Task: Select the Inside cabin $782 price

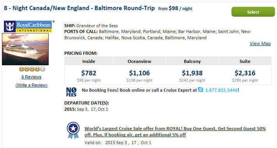Action: pos(89,73)
